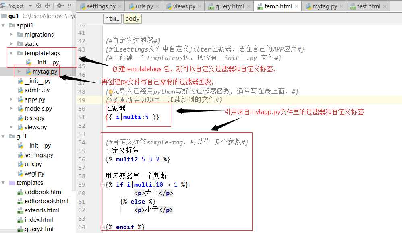This screenshot has height=233, width=402.
Task: Select urls.py file icon in tree
Action: coord(20,164)
